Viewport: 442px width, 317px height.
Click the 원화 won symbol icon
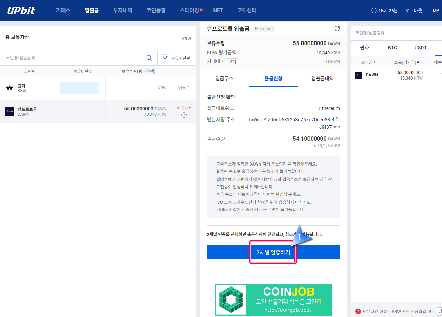(9, 88)
